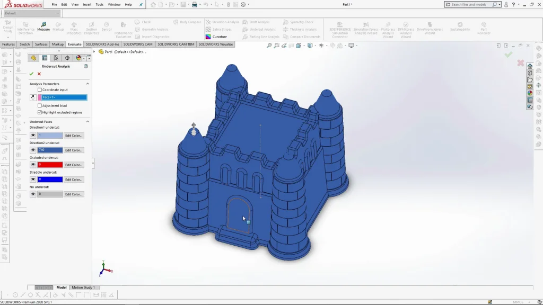Click the blue Straddle undercut color swatch

coord(50,180)
